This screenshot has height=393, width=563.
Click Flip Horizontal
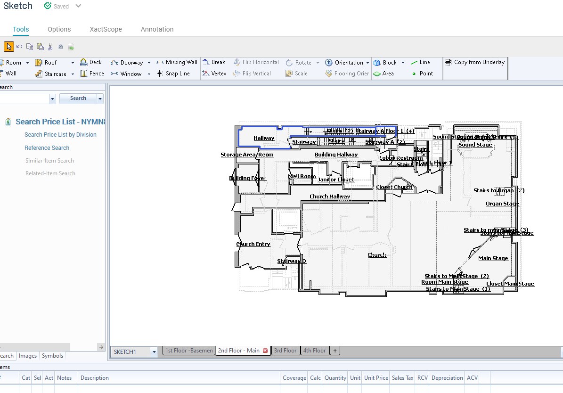256,62
